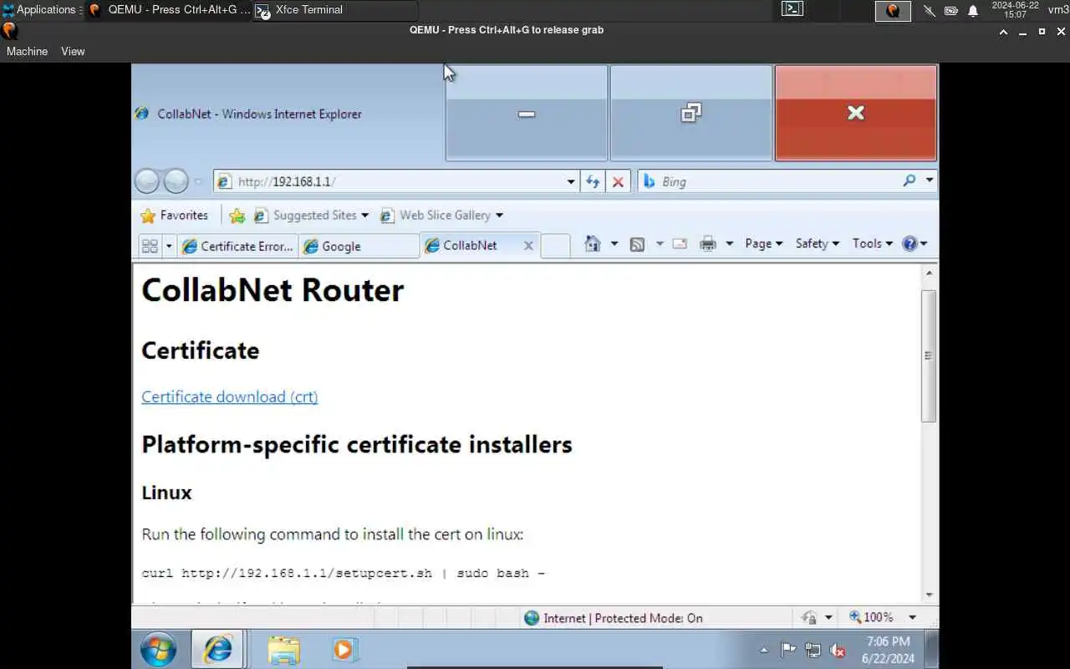
Task: Click the page scrollbar up arrow
Action: (929, 273)
